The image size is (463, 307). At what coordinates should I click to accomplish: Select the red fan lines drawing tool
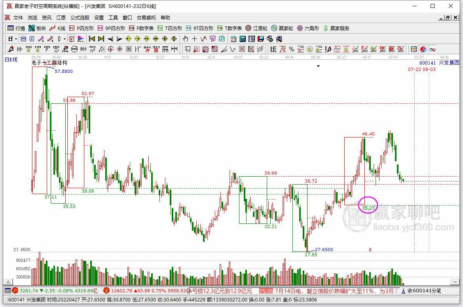click(196, 49)
